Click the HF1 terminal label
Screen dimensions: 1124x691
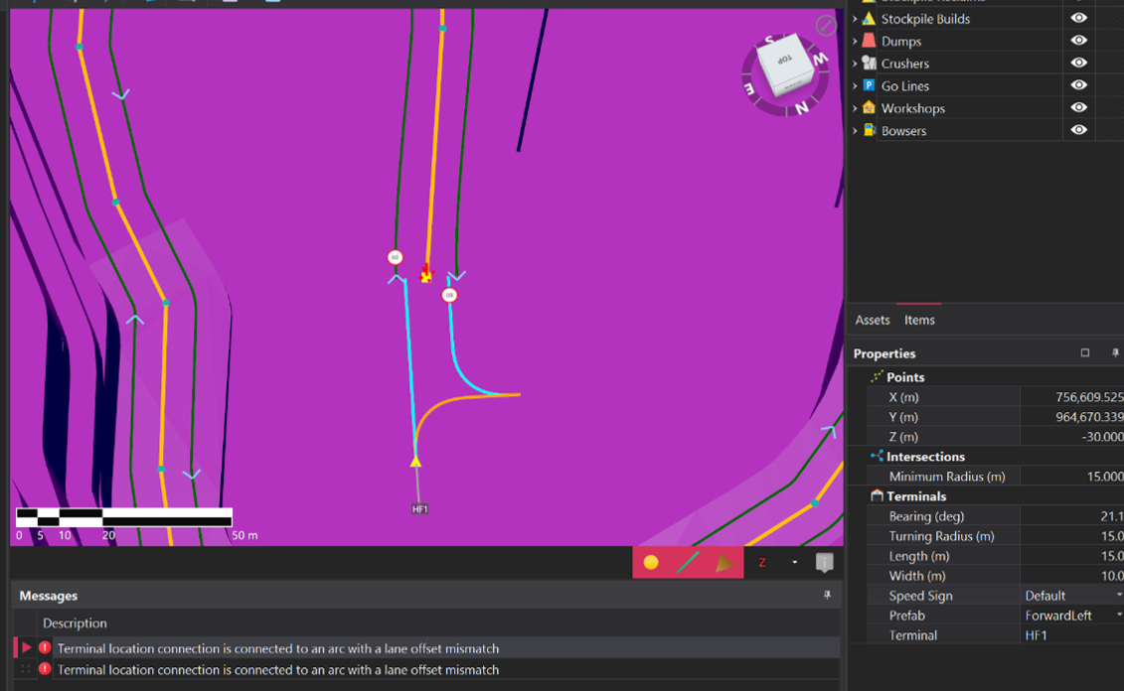point(420,509)
